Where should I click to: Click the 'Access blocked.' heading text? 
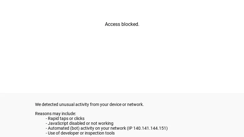pyautogui.click(x=122, y=24)
